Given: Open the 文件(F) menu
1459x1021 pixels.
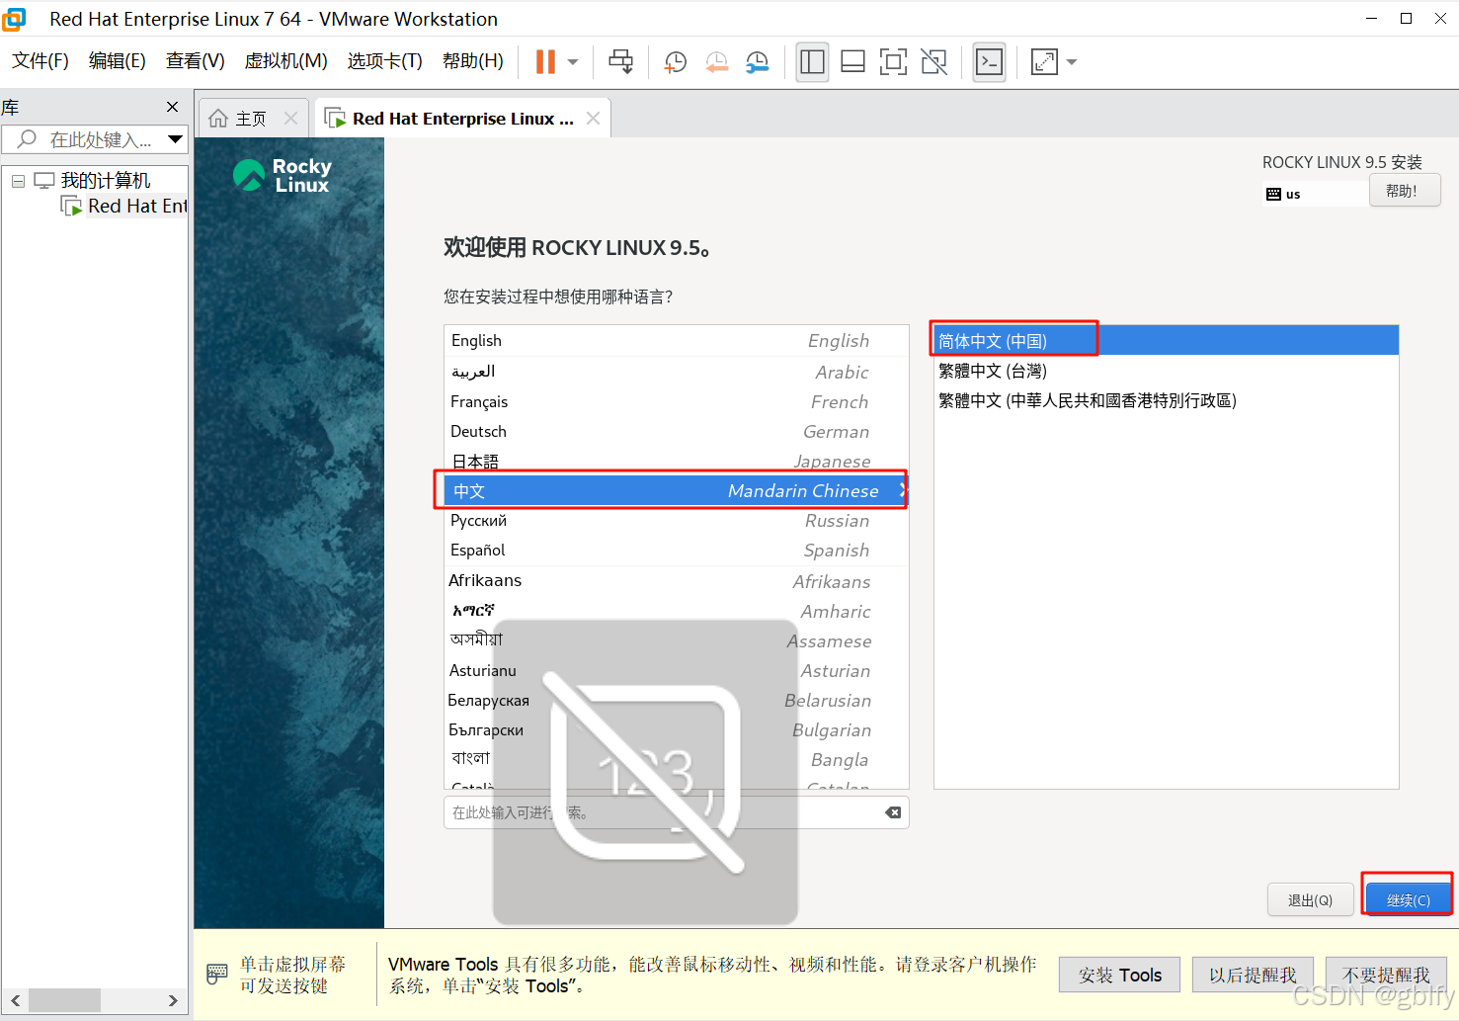Looking at the screenshot, I should coord(41,61).
